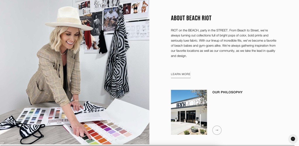Screen dimensions: 299x146
Task: Click the LEARN MORE link
Action: [180, 74]
